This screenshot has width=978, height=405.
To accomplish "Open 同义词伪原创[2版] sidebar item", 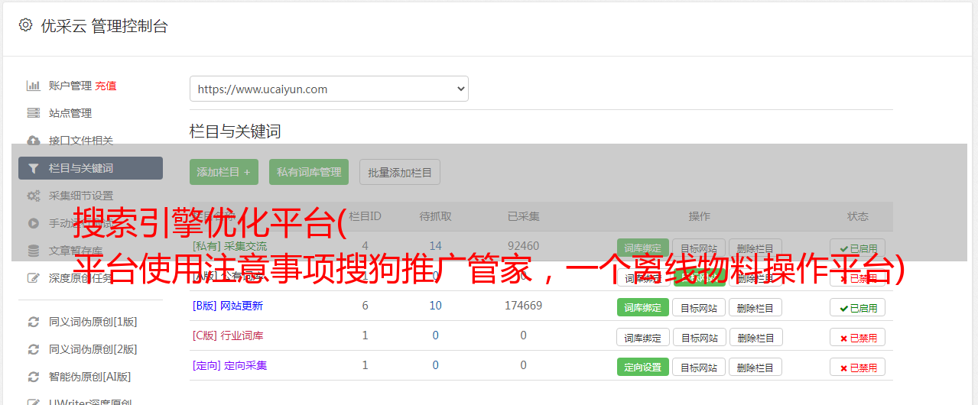I will click(93, 349).
